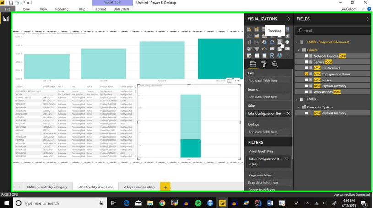Select the Pie chart visual
The height and width of the screenshot is (208, 373).
[x=264, y=43]
